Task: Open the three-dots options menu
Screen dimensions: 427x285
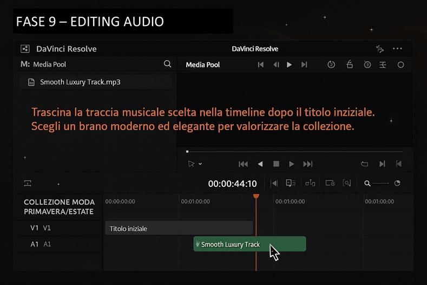Action: point(397,49)
